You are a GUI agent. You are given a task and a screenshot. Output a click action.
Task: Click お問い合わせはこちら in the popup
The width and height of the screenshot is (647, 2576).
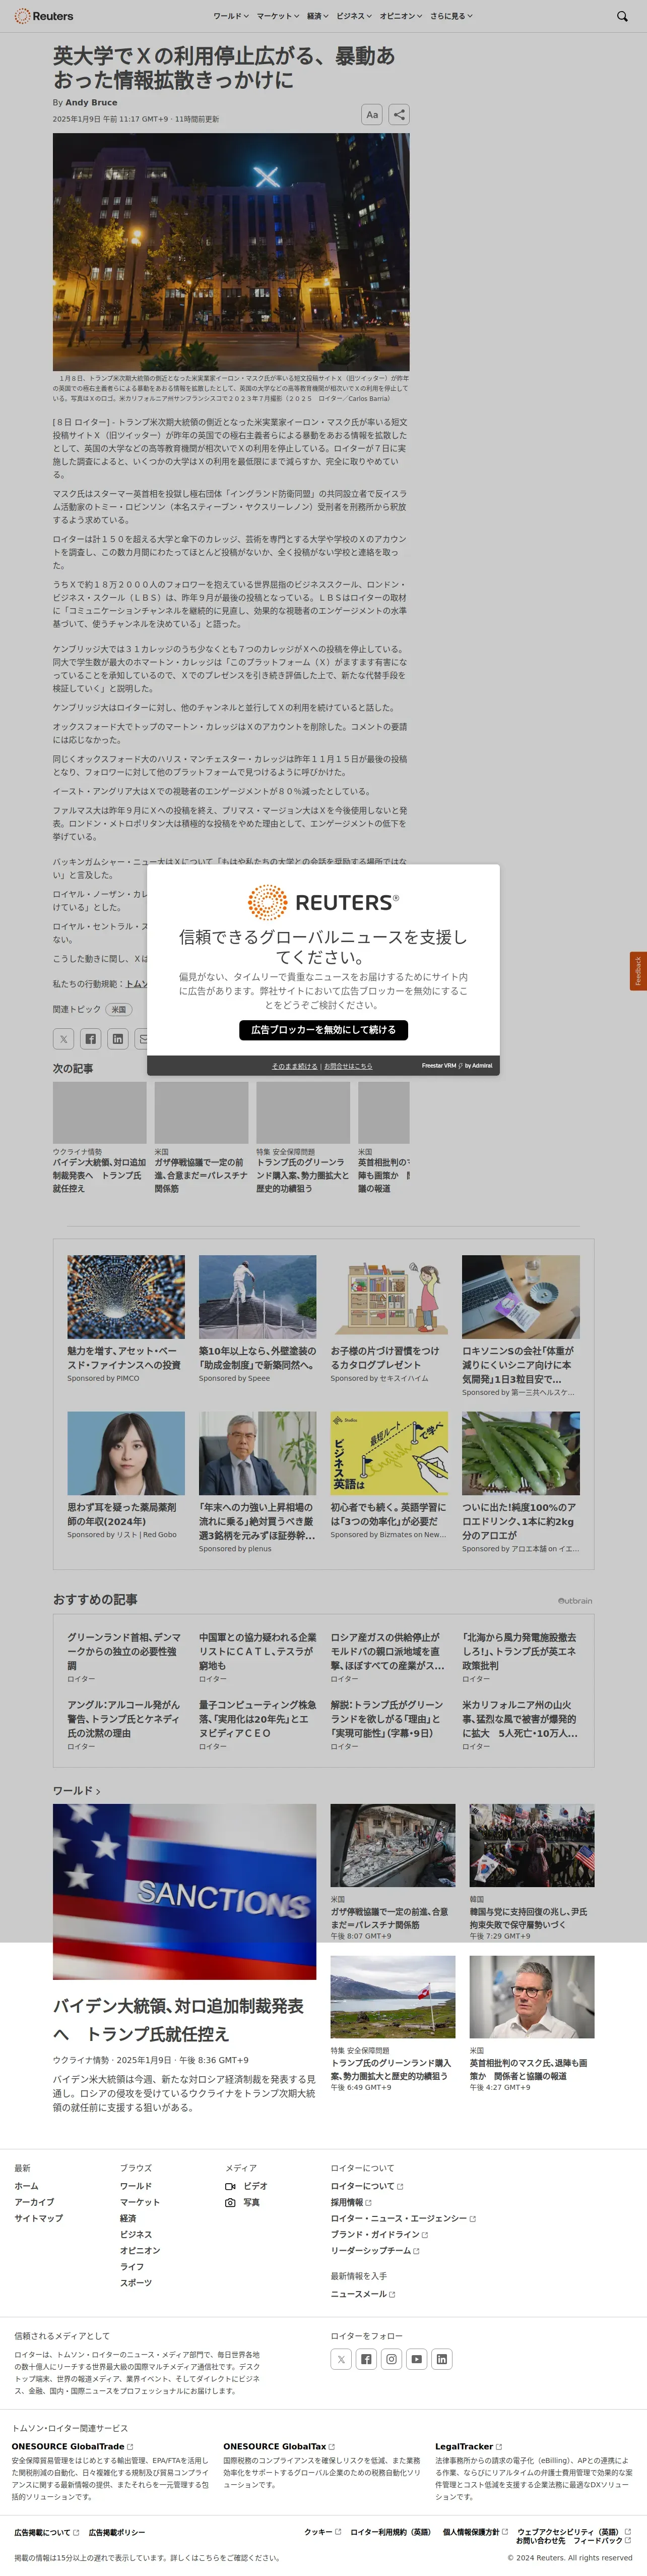(349, 1066)
